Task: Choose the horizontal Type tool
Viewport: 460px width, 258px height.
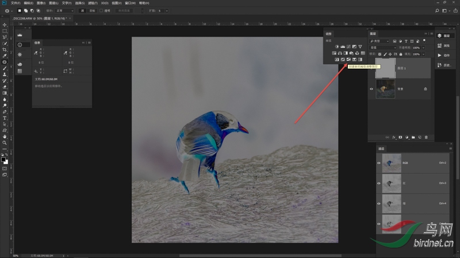Action: [x=5, y=118]
